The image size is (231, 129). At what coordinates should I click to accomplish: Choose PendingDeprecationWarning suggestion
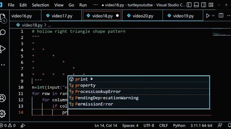coord(139,98)
